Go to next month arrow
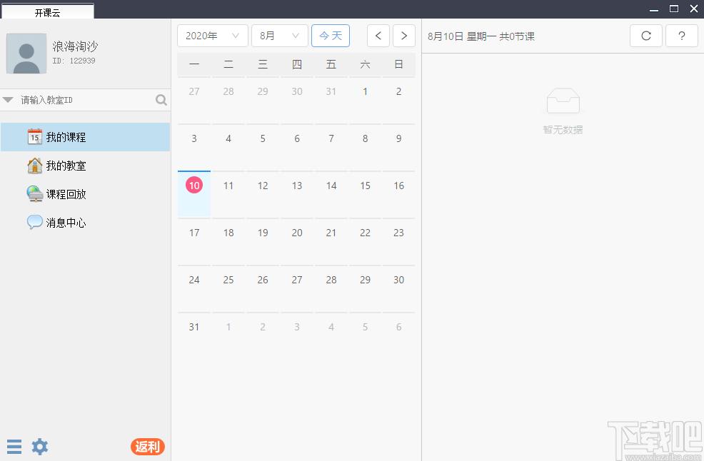The width and height of the screenshot is (704, 461). [404, 36]
